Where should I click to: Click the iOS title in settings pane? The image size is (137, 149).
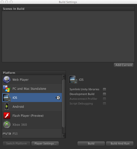point(81,80)
